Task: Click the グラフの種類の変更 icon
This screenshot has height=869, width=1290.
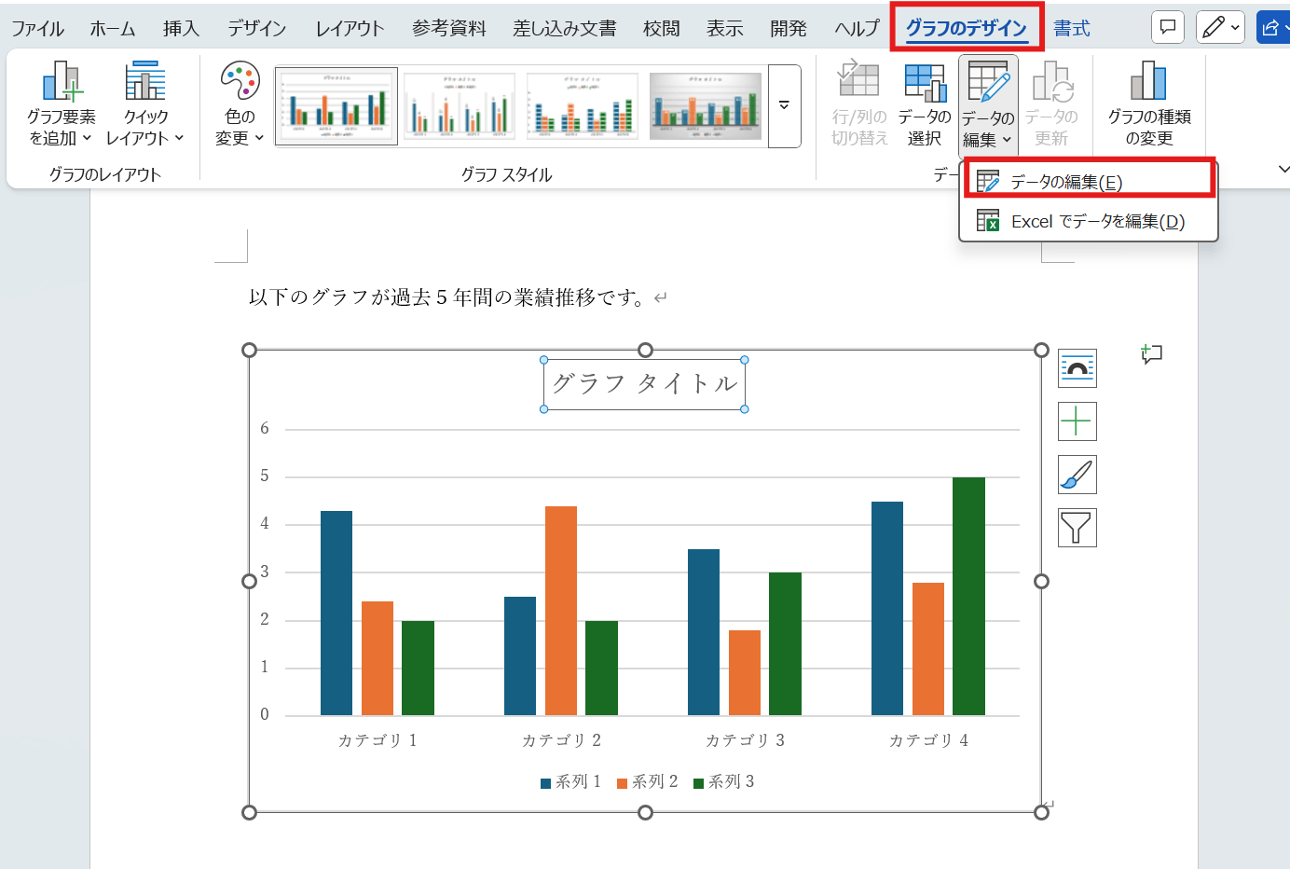Action: (1146, 101)
